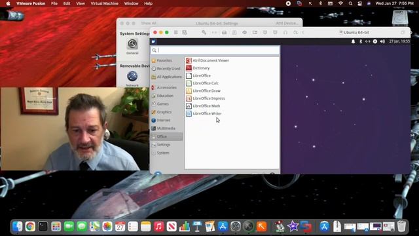The height and width of the screenshot is (236, 419).
Task: Open Trash in the Dock
Action: 401,226
